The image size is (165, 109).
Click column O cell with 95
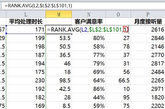[118, 97]
